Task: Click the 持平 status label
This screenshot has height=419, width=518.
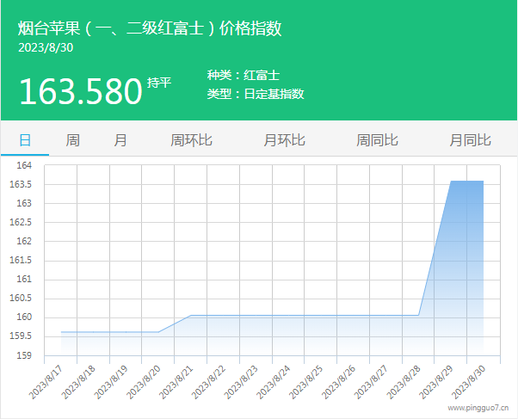Action: (159, 83)
